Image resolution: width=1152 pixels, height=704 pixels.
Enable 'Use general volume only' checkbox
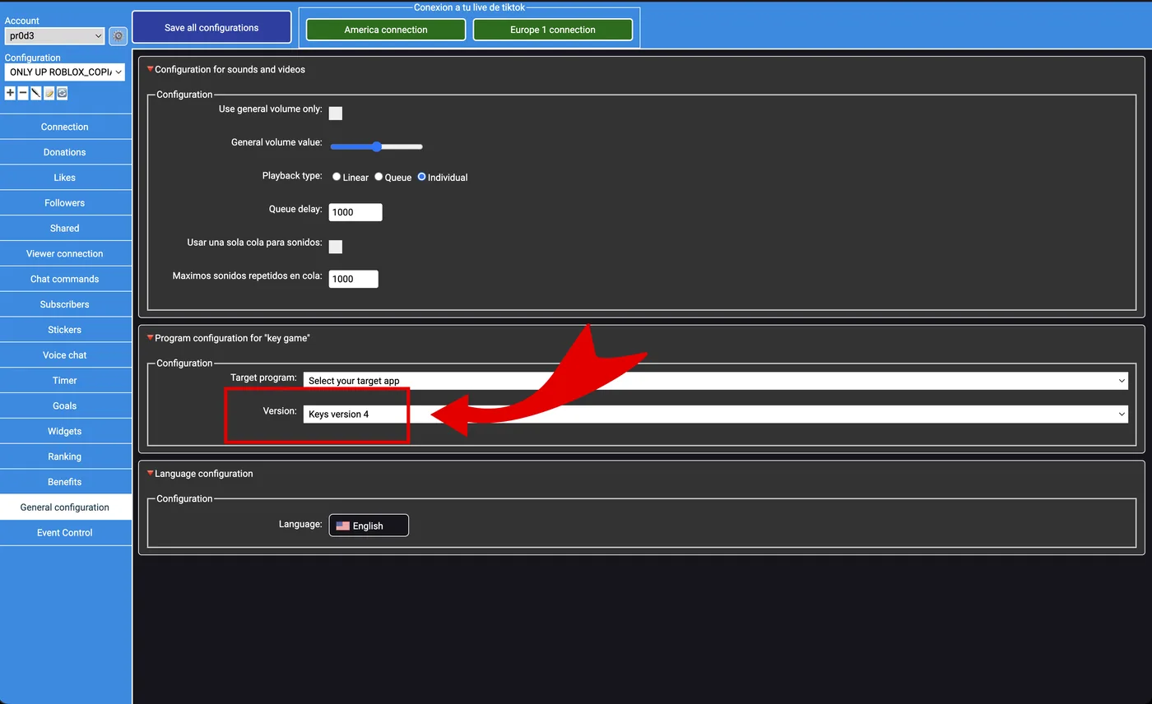coord(336,113)
